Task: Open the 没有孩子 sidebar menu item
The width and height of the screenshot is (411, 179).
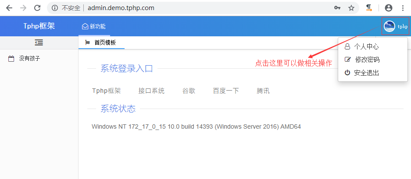Action: (x=39, y=59)
